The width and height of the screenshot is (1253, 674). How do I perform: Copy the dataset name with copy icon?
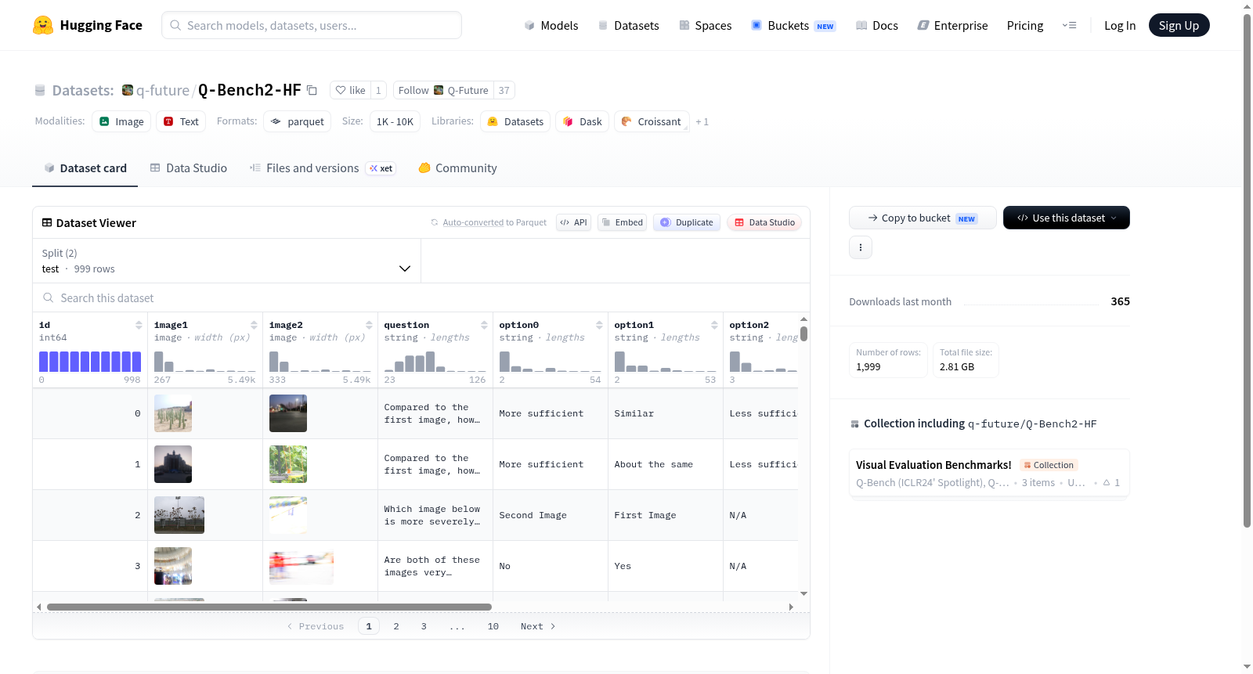[x=312, y=90]
